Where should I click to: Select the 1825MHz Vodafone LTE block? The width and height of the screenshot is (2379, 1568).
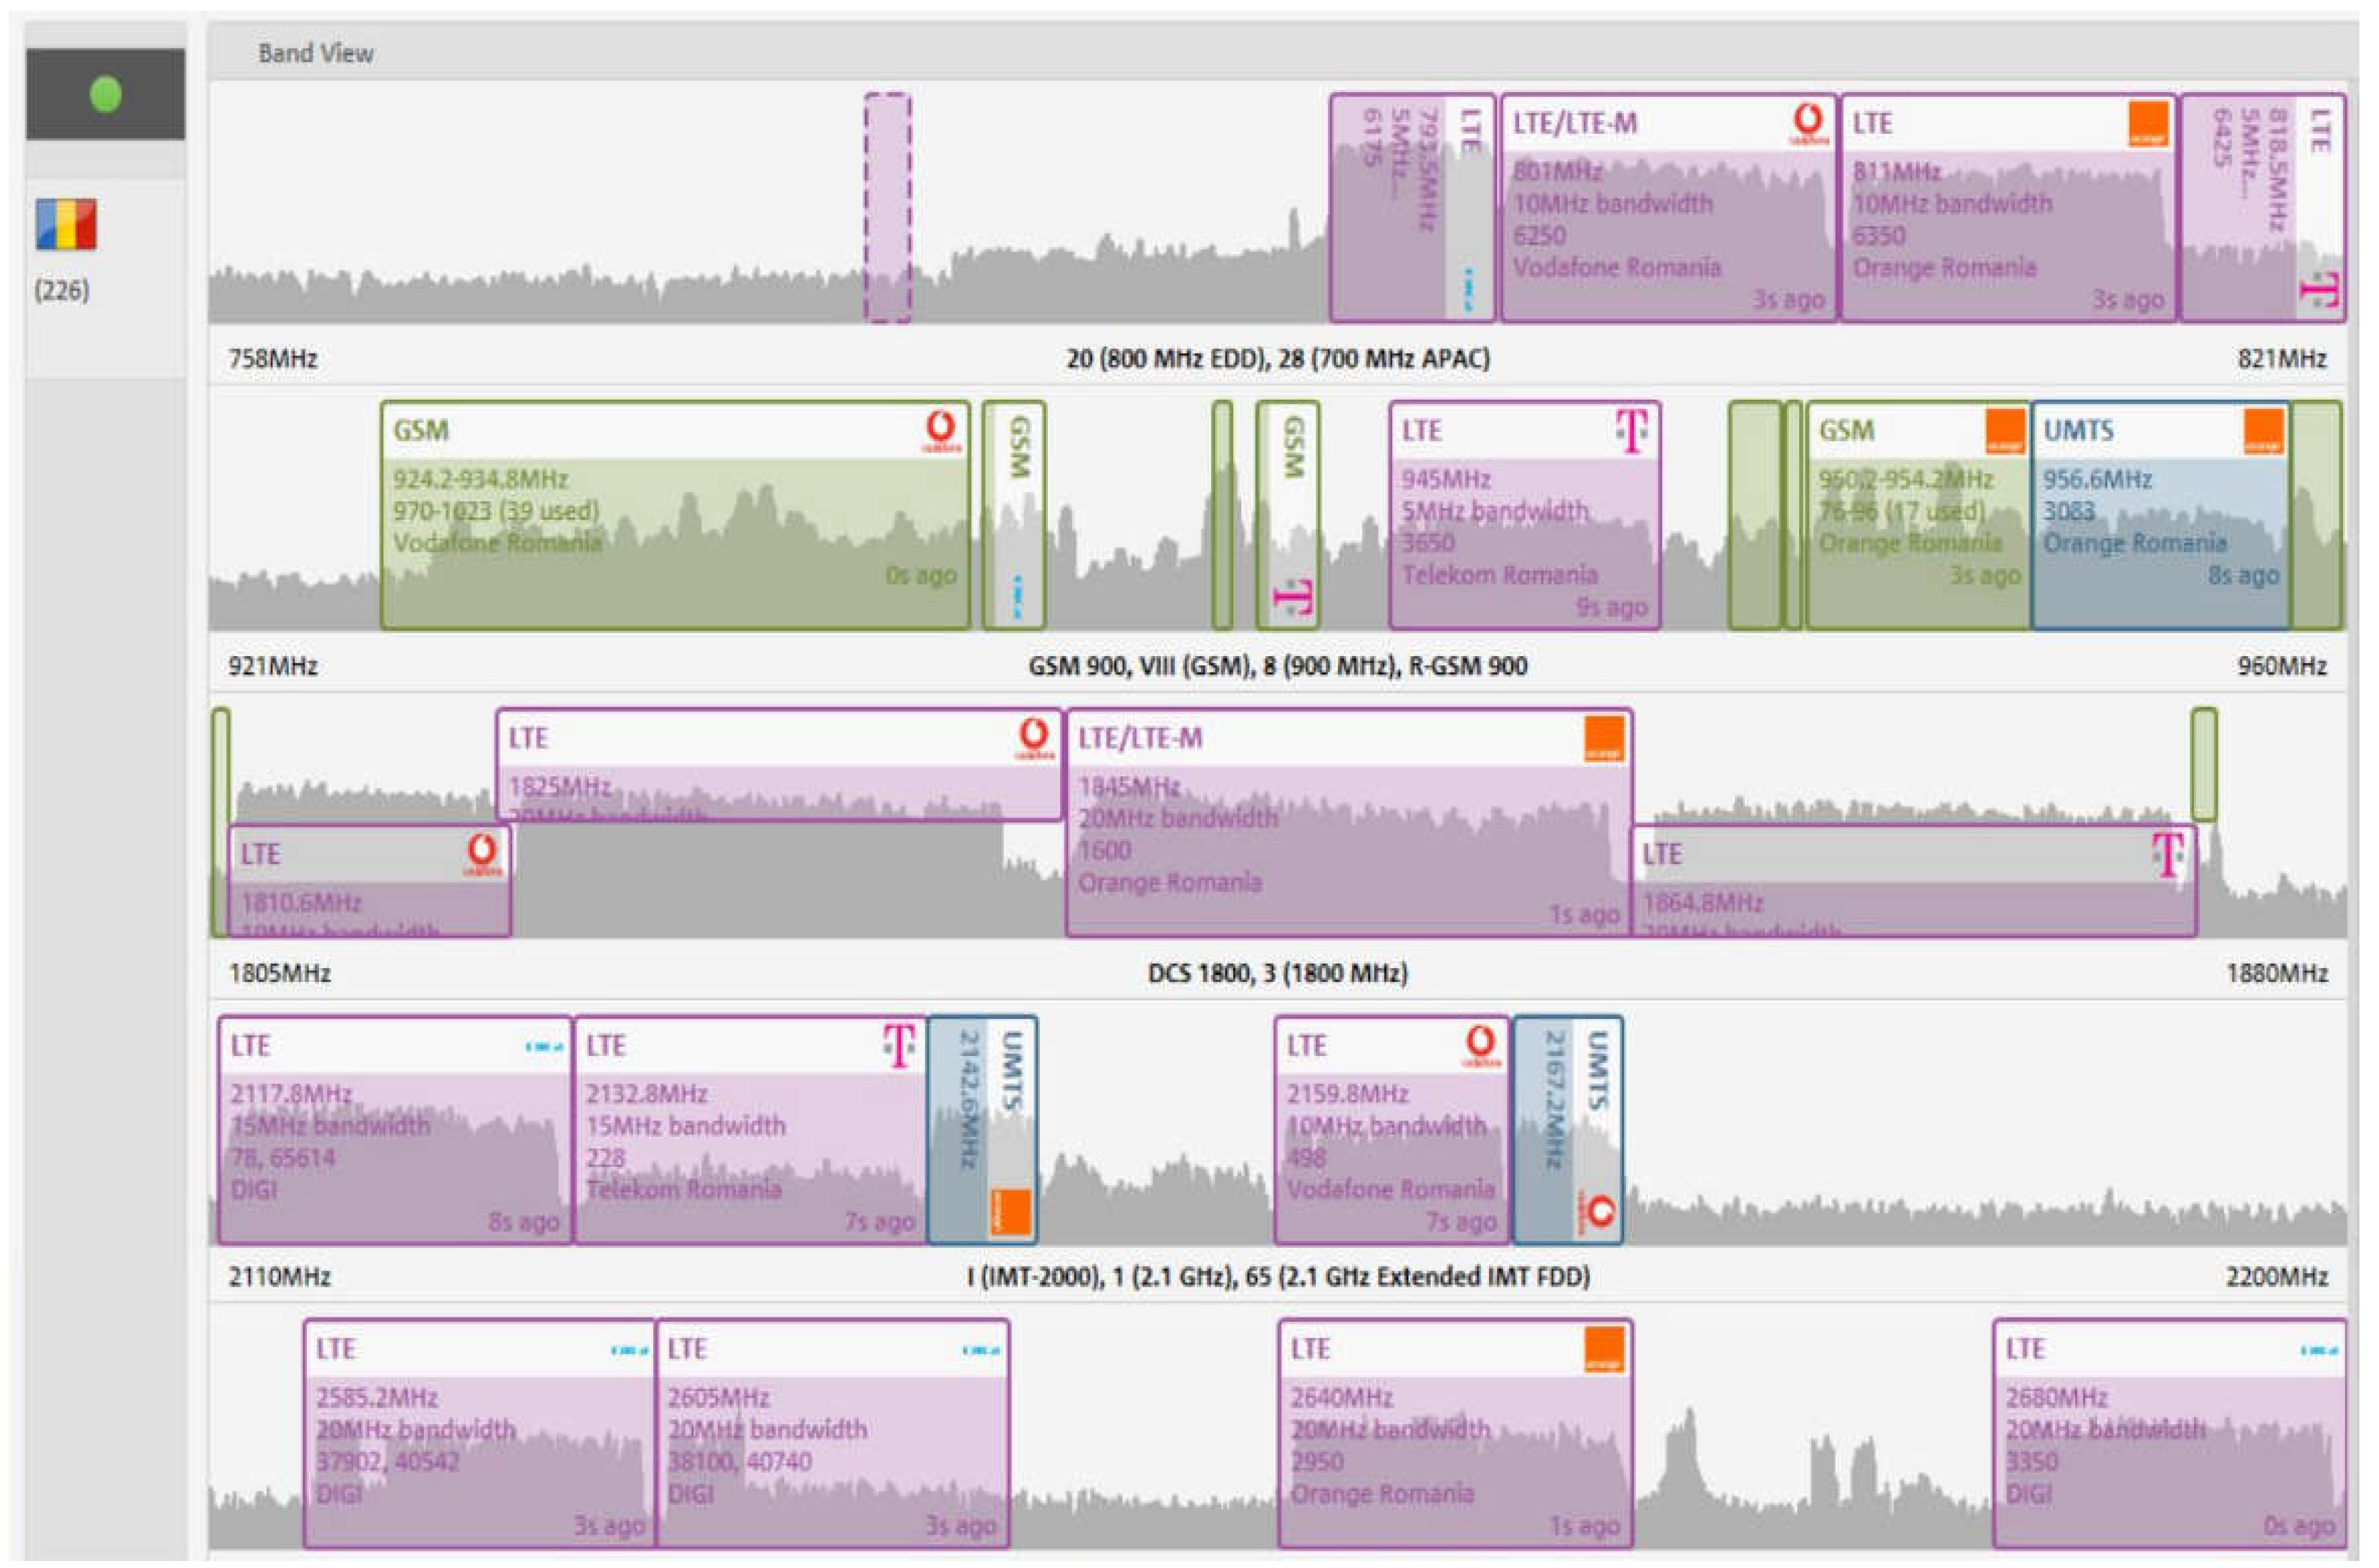(x=778, y=765)
